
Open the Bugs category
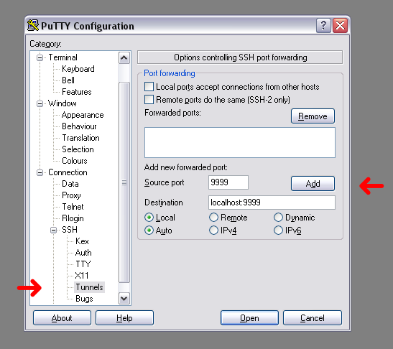coord(84,299)
